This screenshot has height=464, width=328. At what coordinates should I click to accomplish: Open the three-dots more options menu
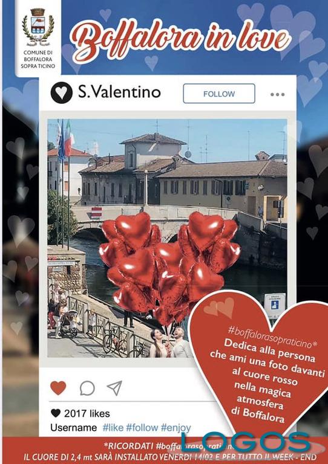pyautogui.click(x=277, y=94)
